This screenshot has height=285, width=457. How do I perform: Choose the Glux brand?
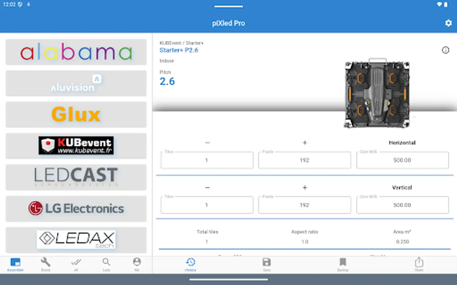coord(76,114)
